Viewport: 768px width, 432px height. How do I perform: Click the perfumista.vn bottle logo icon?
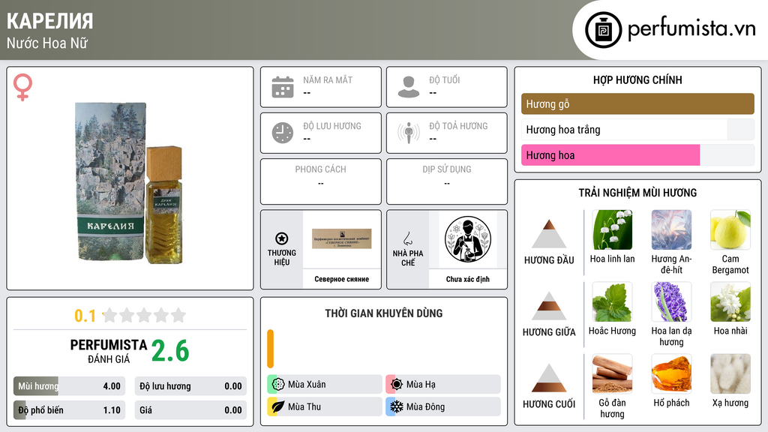click(603, 30)
